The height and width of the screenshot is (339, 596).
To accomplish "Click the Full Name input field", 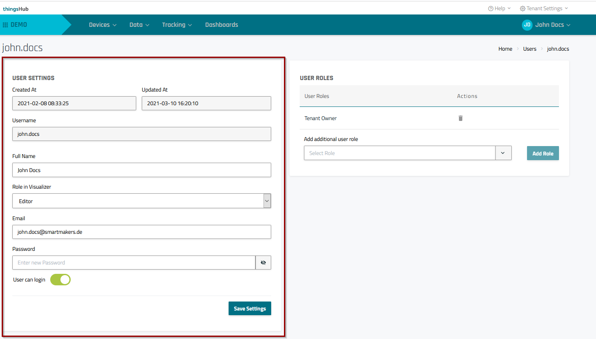I will click(141, 170).
